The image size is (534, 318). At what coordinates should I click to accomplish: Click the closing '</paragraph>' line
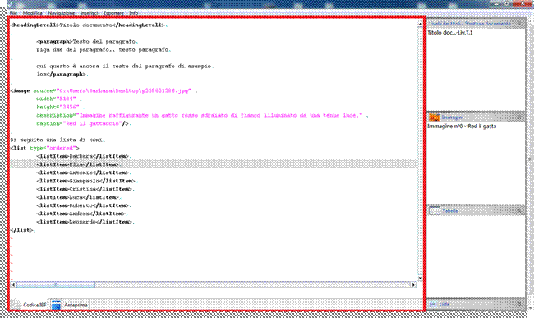coord(62,74)
